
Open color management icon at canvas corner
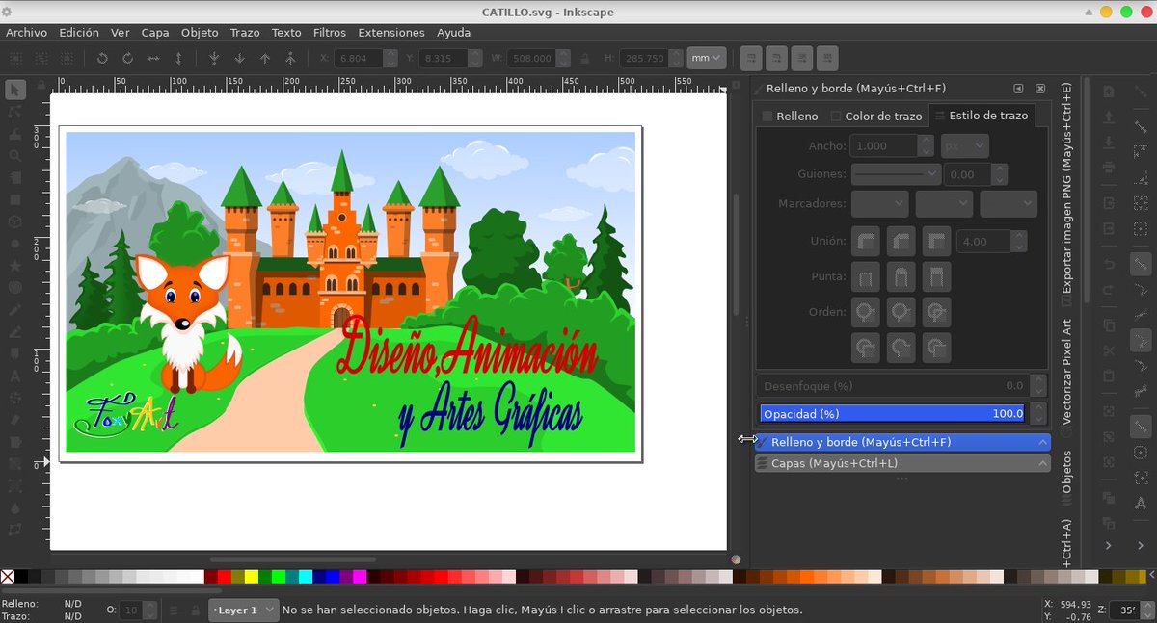[x=736, y=558]
